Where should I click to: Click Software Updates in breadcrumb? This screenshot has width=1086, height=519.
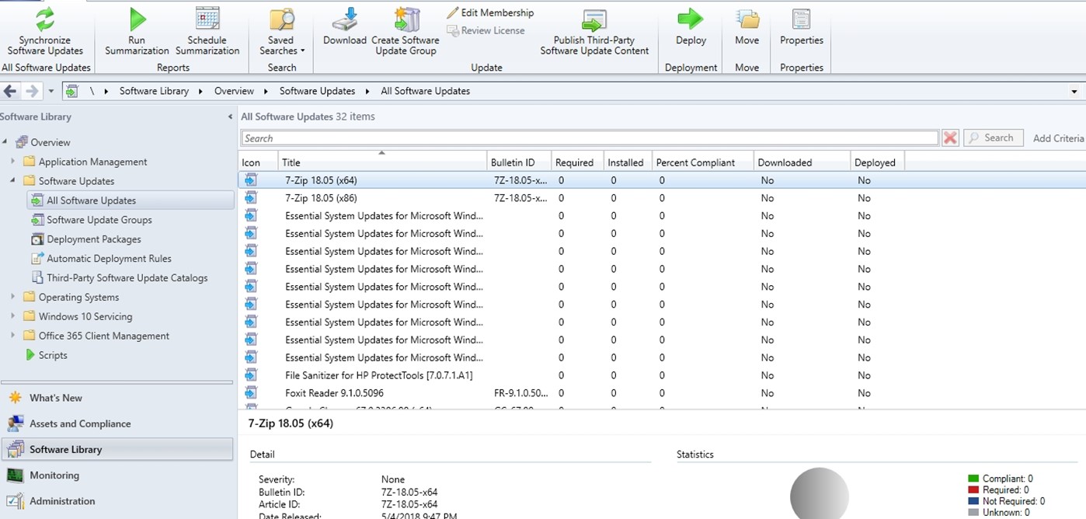point(317,91)
